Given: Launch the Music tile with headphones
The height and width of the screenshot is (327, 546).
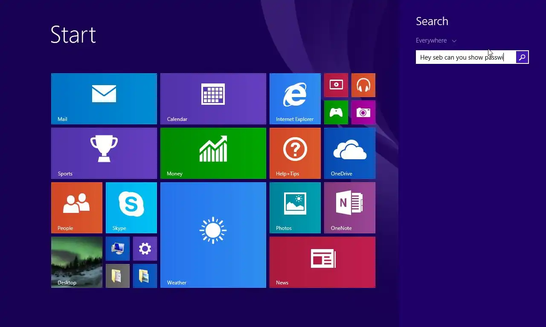Looking at the screenshot, I should coord(363,85).
